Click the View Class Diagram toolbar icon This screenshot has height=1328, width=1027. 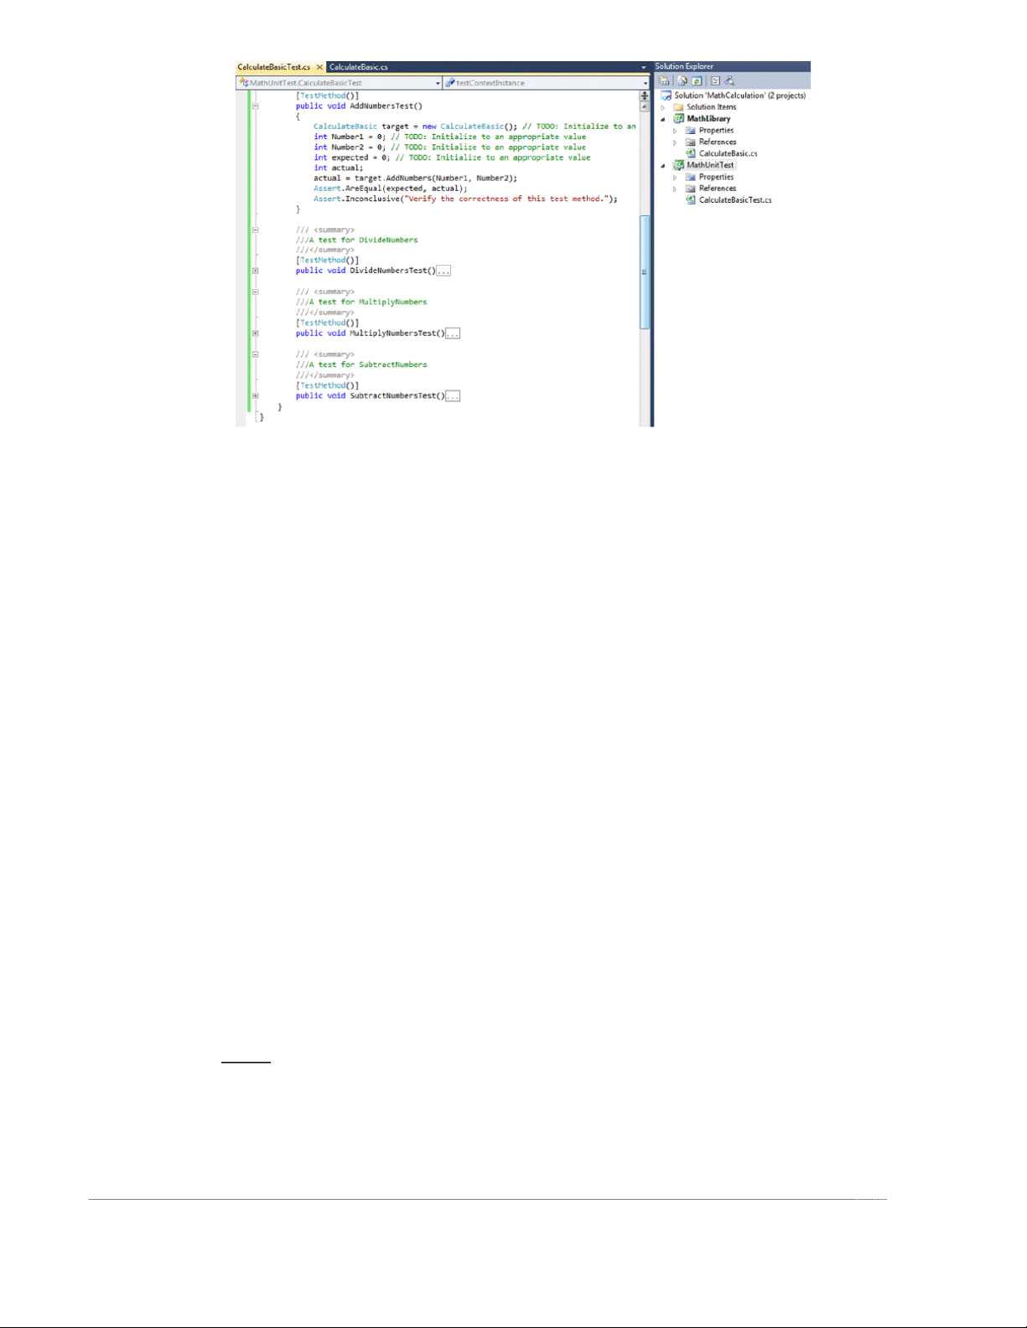coord(729,81)
